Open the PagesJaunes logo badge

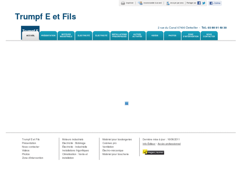(153, 152)
